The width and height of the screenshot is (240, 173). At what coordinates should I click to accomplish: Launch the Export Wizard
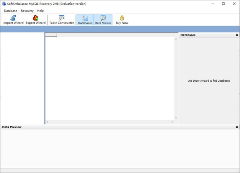[x=36, y=20]
